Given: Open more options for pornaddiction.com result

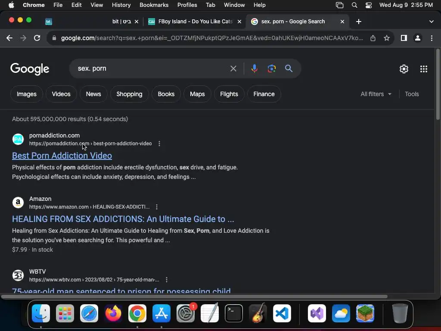Looking at the screenshot, I should coord(159,144).
